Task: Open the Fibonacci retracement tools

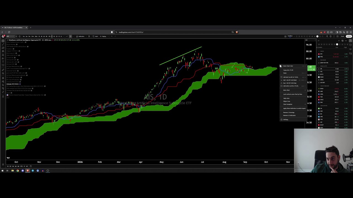Action: pyautogui.click(x=3, y=48)
